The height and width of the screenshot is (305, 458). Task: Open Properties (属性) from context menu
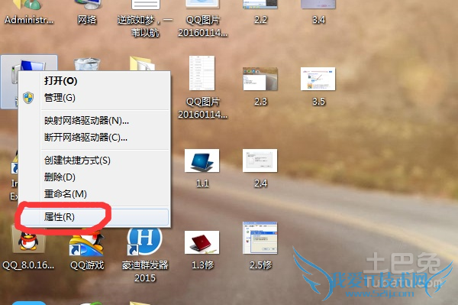(95, 216)
